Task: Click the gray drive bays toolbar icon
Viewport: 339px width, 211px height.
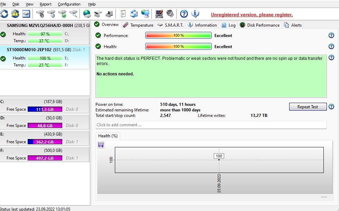Action: point(98,14)
